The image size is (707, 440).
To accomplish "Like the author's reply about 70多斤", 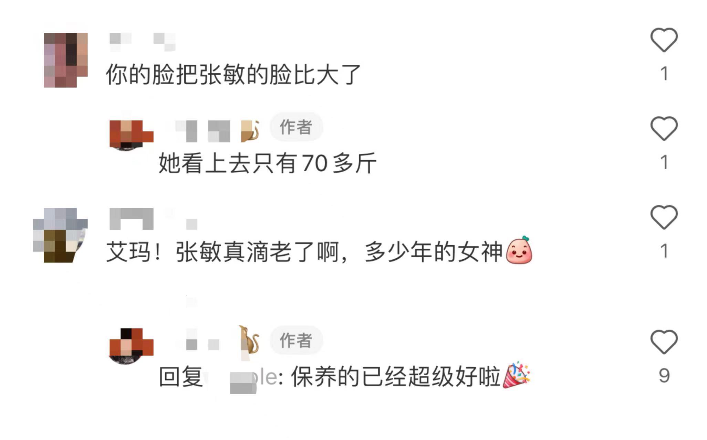I will [664, 129].
